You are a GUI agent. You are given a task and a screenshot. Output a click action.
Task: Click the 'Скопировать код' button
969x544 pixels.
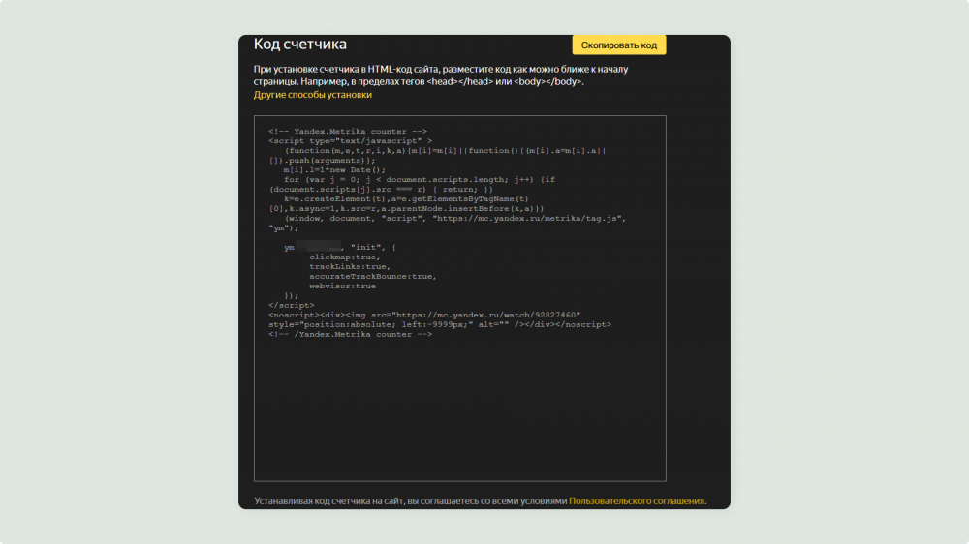click(x=618, y=45)
